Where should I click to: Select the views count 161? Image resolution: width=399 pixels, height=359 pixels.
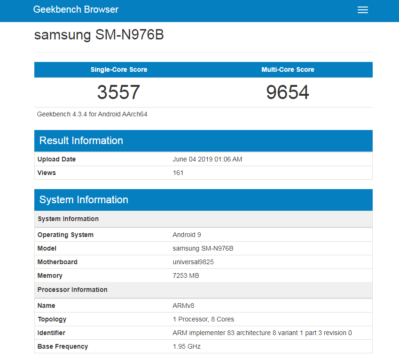[x=178, y=173]
